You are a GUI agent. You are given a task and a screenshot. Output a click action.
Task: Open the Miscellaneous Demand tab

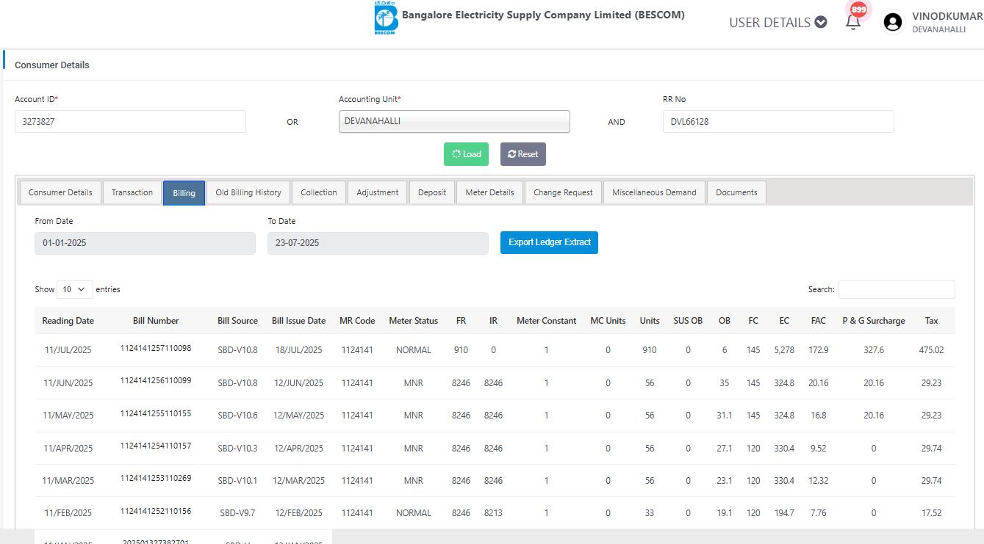654,192
